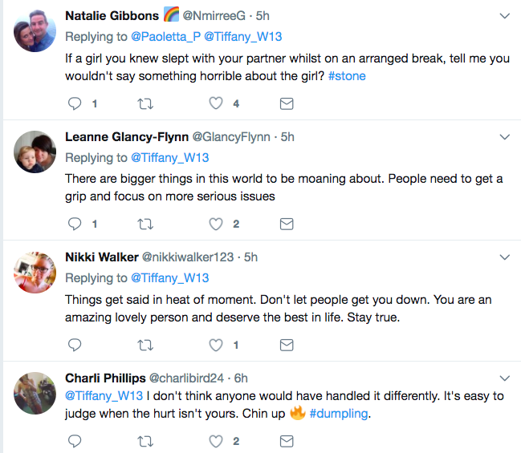Reply to Charli Phillips' tweet
This screenshot has width=521, height=453.
pyautogui.click(x=75, y=441)
